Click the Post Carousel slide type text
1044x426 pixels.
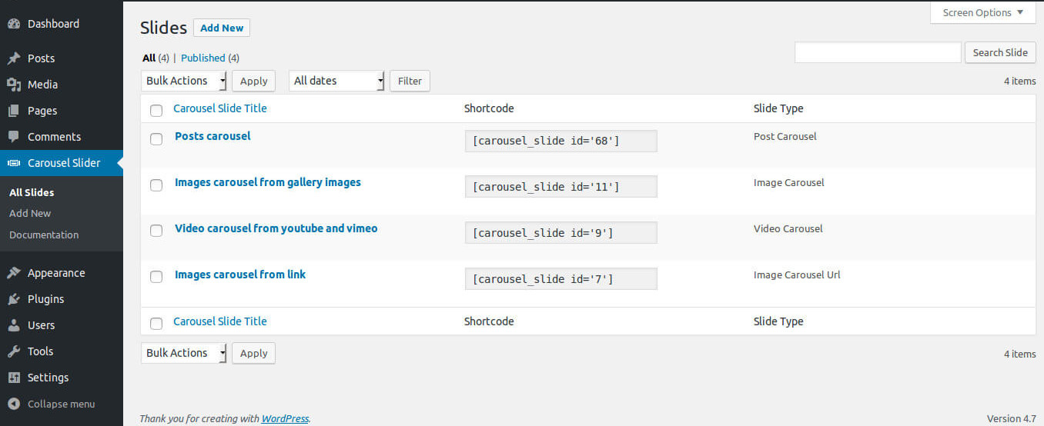point(785,136)
